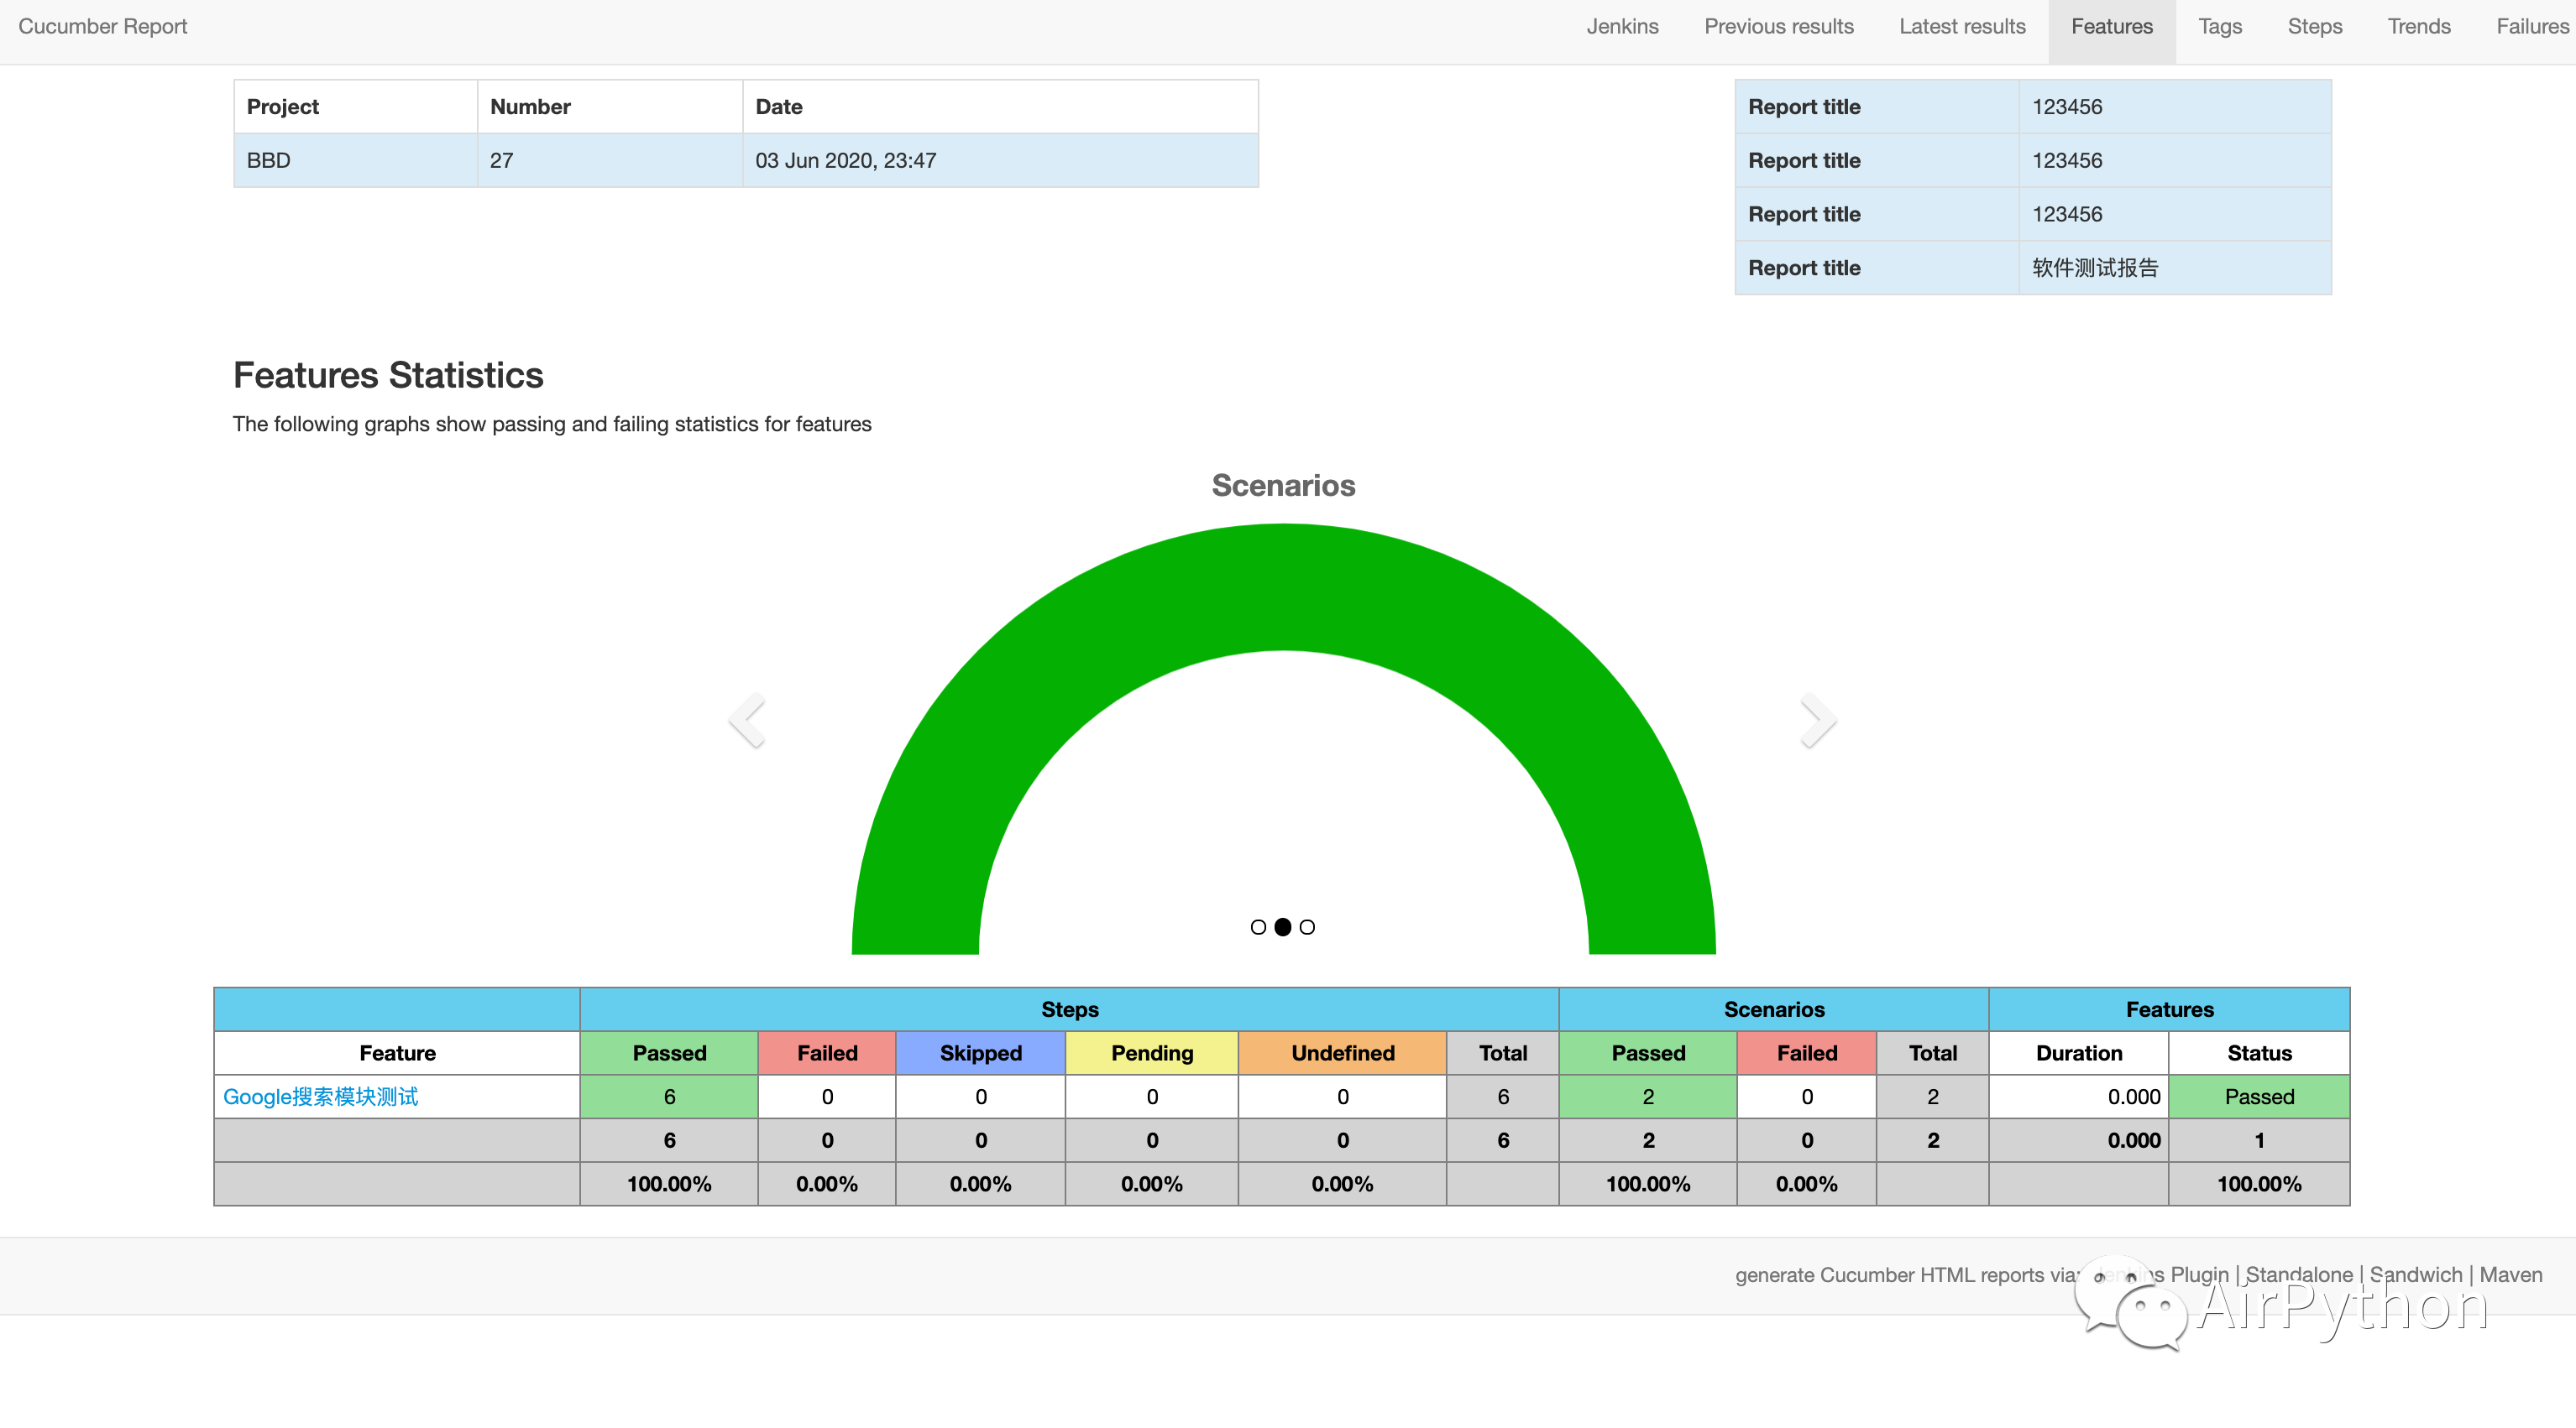Open the Sandwich footer link
2576x1428 pixels.
pyautogui.click(x=2416, y=1274)
